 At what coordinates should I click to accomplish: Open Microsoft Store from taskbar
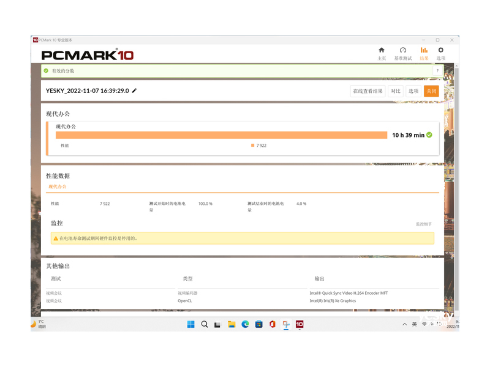point(258,324)
